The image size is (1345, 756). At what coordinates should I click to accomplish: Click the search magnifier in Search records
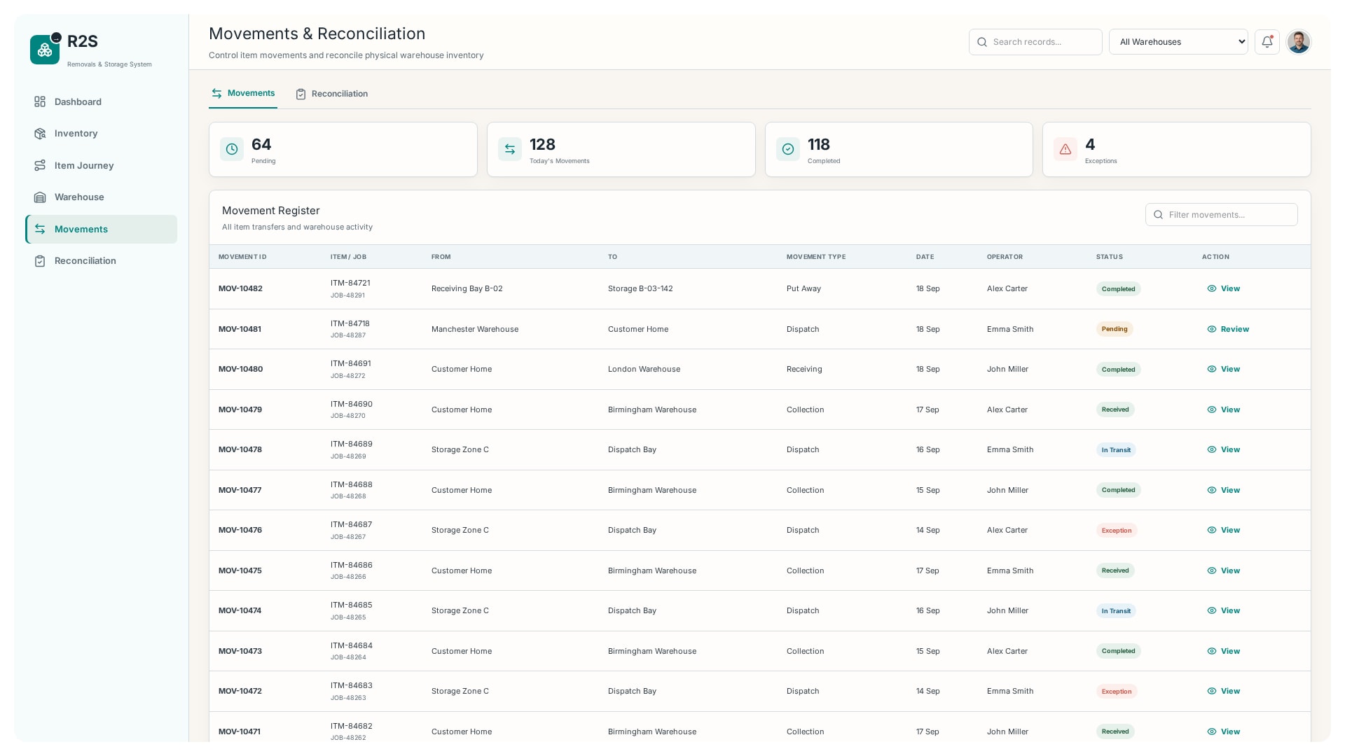(x=982, y=42)
